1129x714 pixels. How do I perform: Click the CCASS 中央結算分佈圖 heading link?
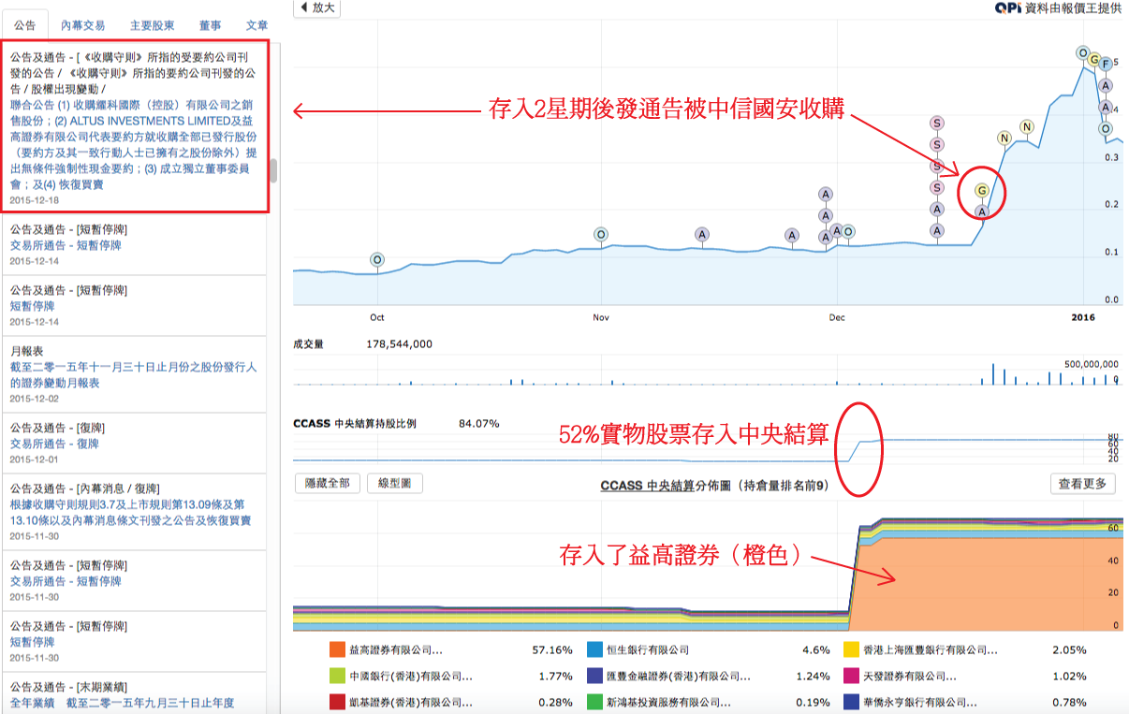[666, 485]
